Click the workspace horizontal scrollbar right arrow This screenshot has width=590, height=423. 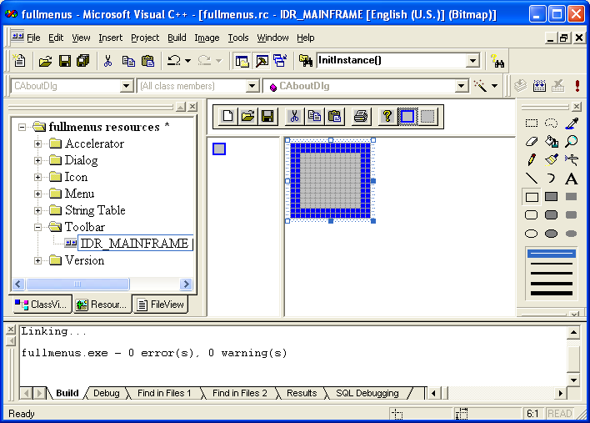coord(186,284)
